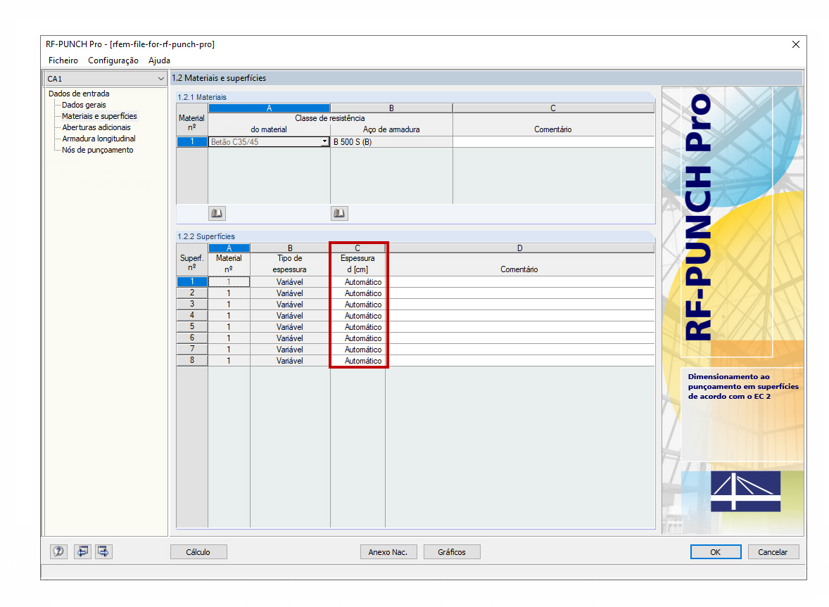
Task: Confirm with the OK button
Action: click(715, 551)
